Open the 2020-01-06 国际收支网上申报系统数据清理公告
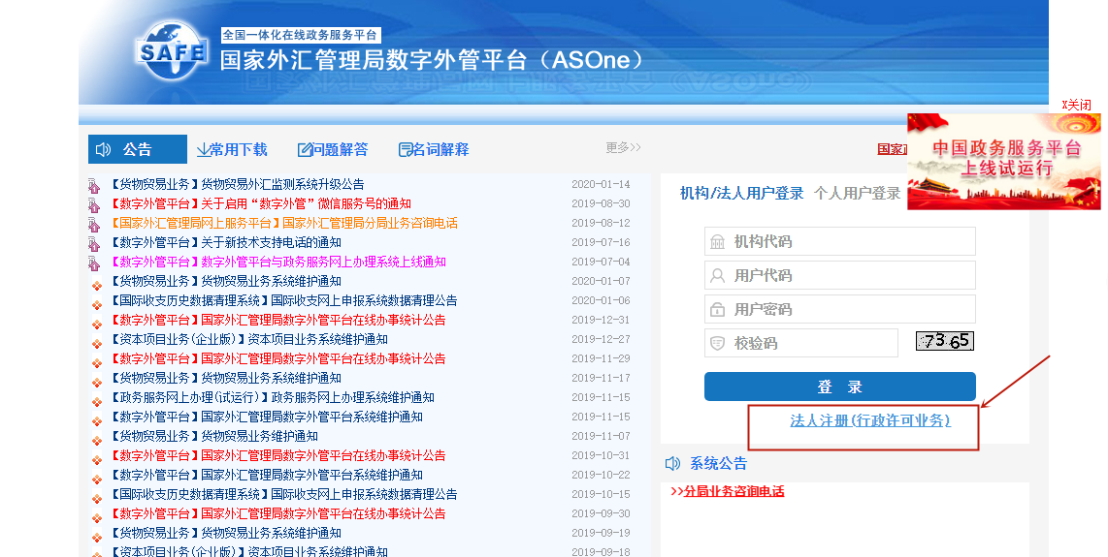Screen dimensions: 1108x557 [x=284, y=300]
